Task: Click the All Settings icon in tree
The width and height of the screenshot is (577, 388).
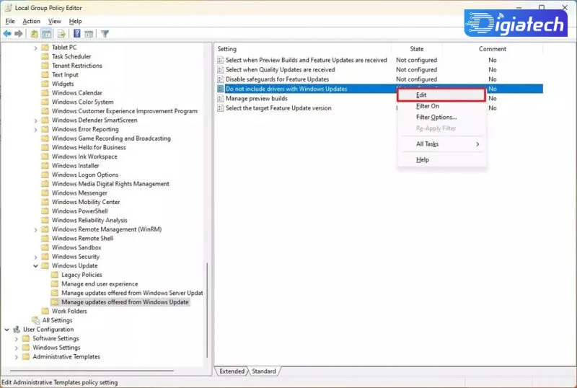Action: point(35,320)
